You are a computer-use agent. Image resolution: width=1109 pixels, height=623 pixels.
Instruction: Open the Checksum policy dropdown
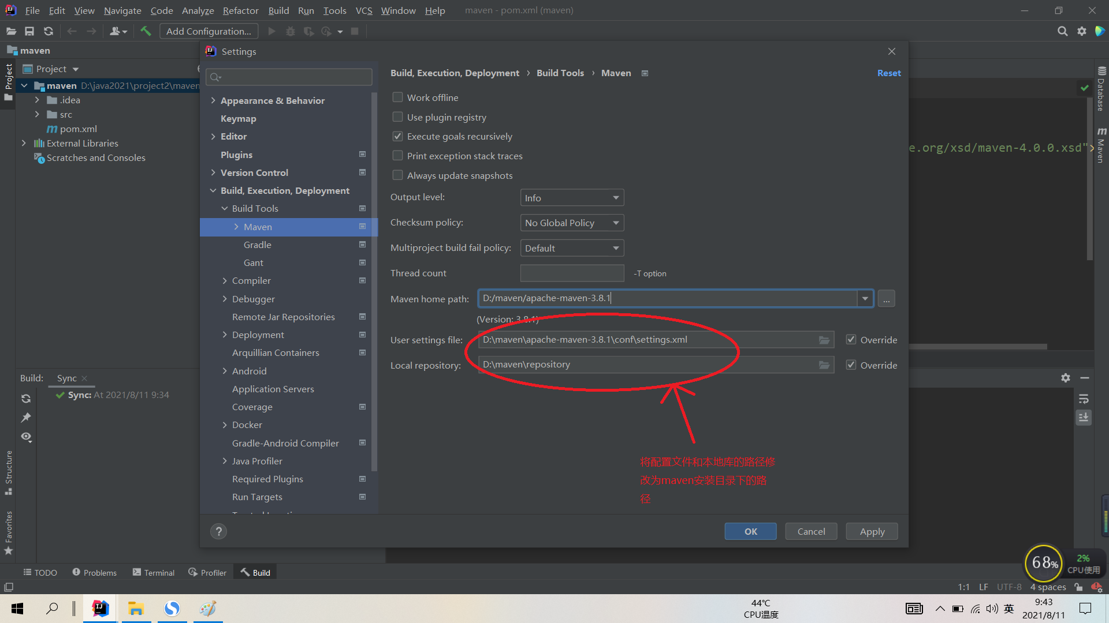click(571, 223)
